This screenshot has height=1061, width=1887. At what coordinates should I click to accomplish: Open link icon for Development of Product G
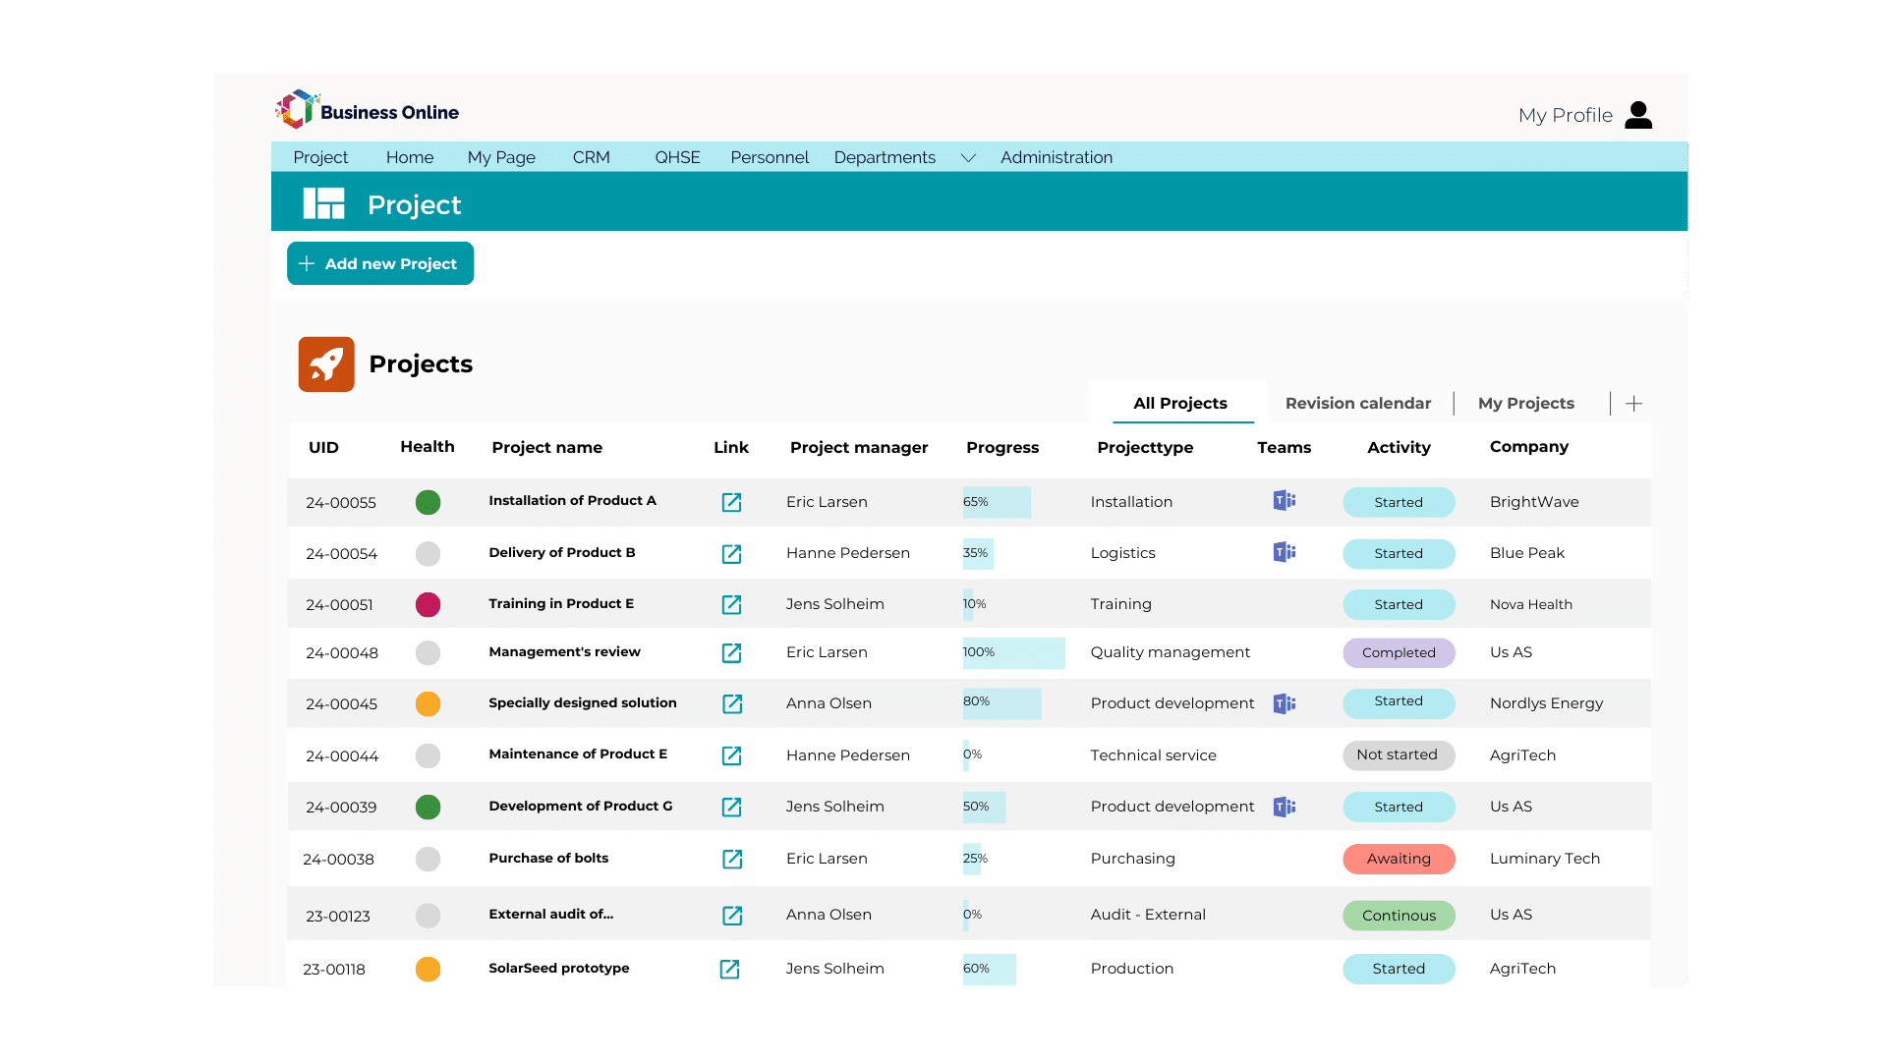point(731,807)
